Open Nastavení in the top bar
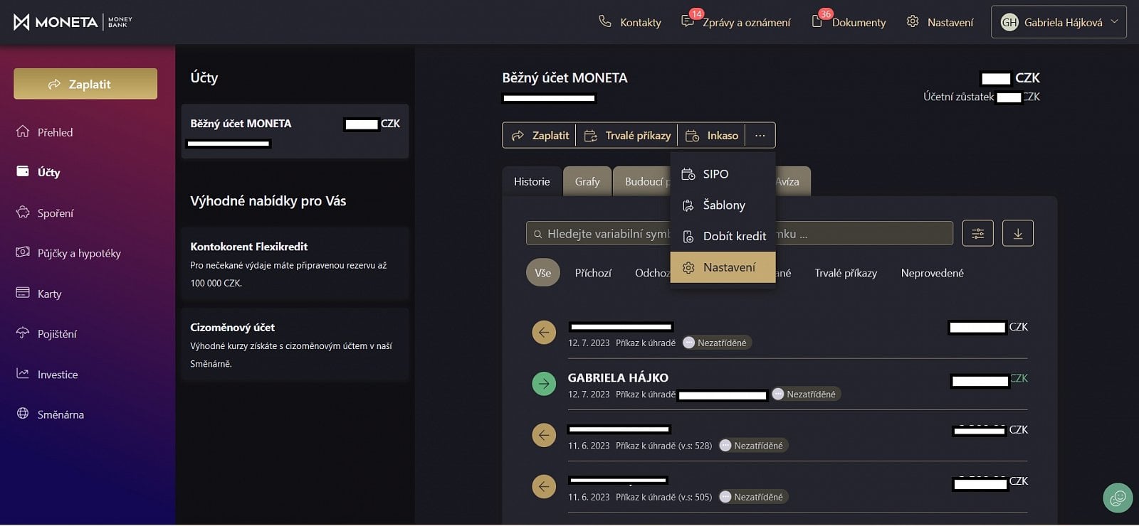Viewport: 1139px width, 526px height. point(940,22)
